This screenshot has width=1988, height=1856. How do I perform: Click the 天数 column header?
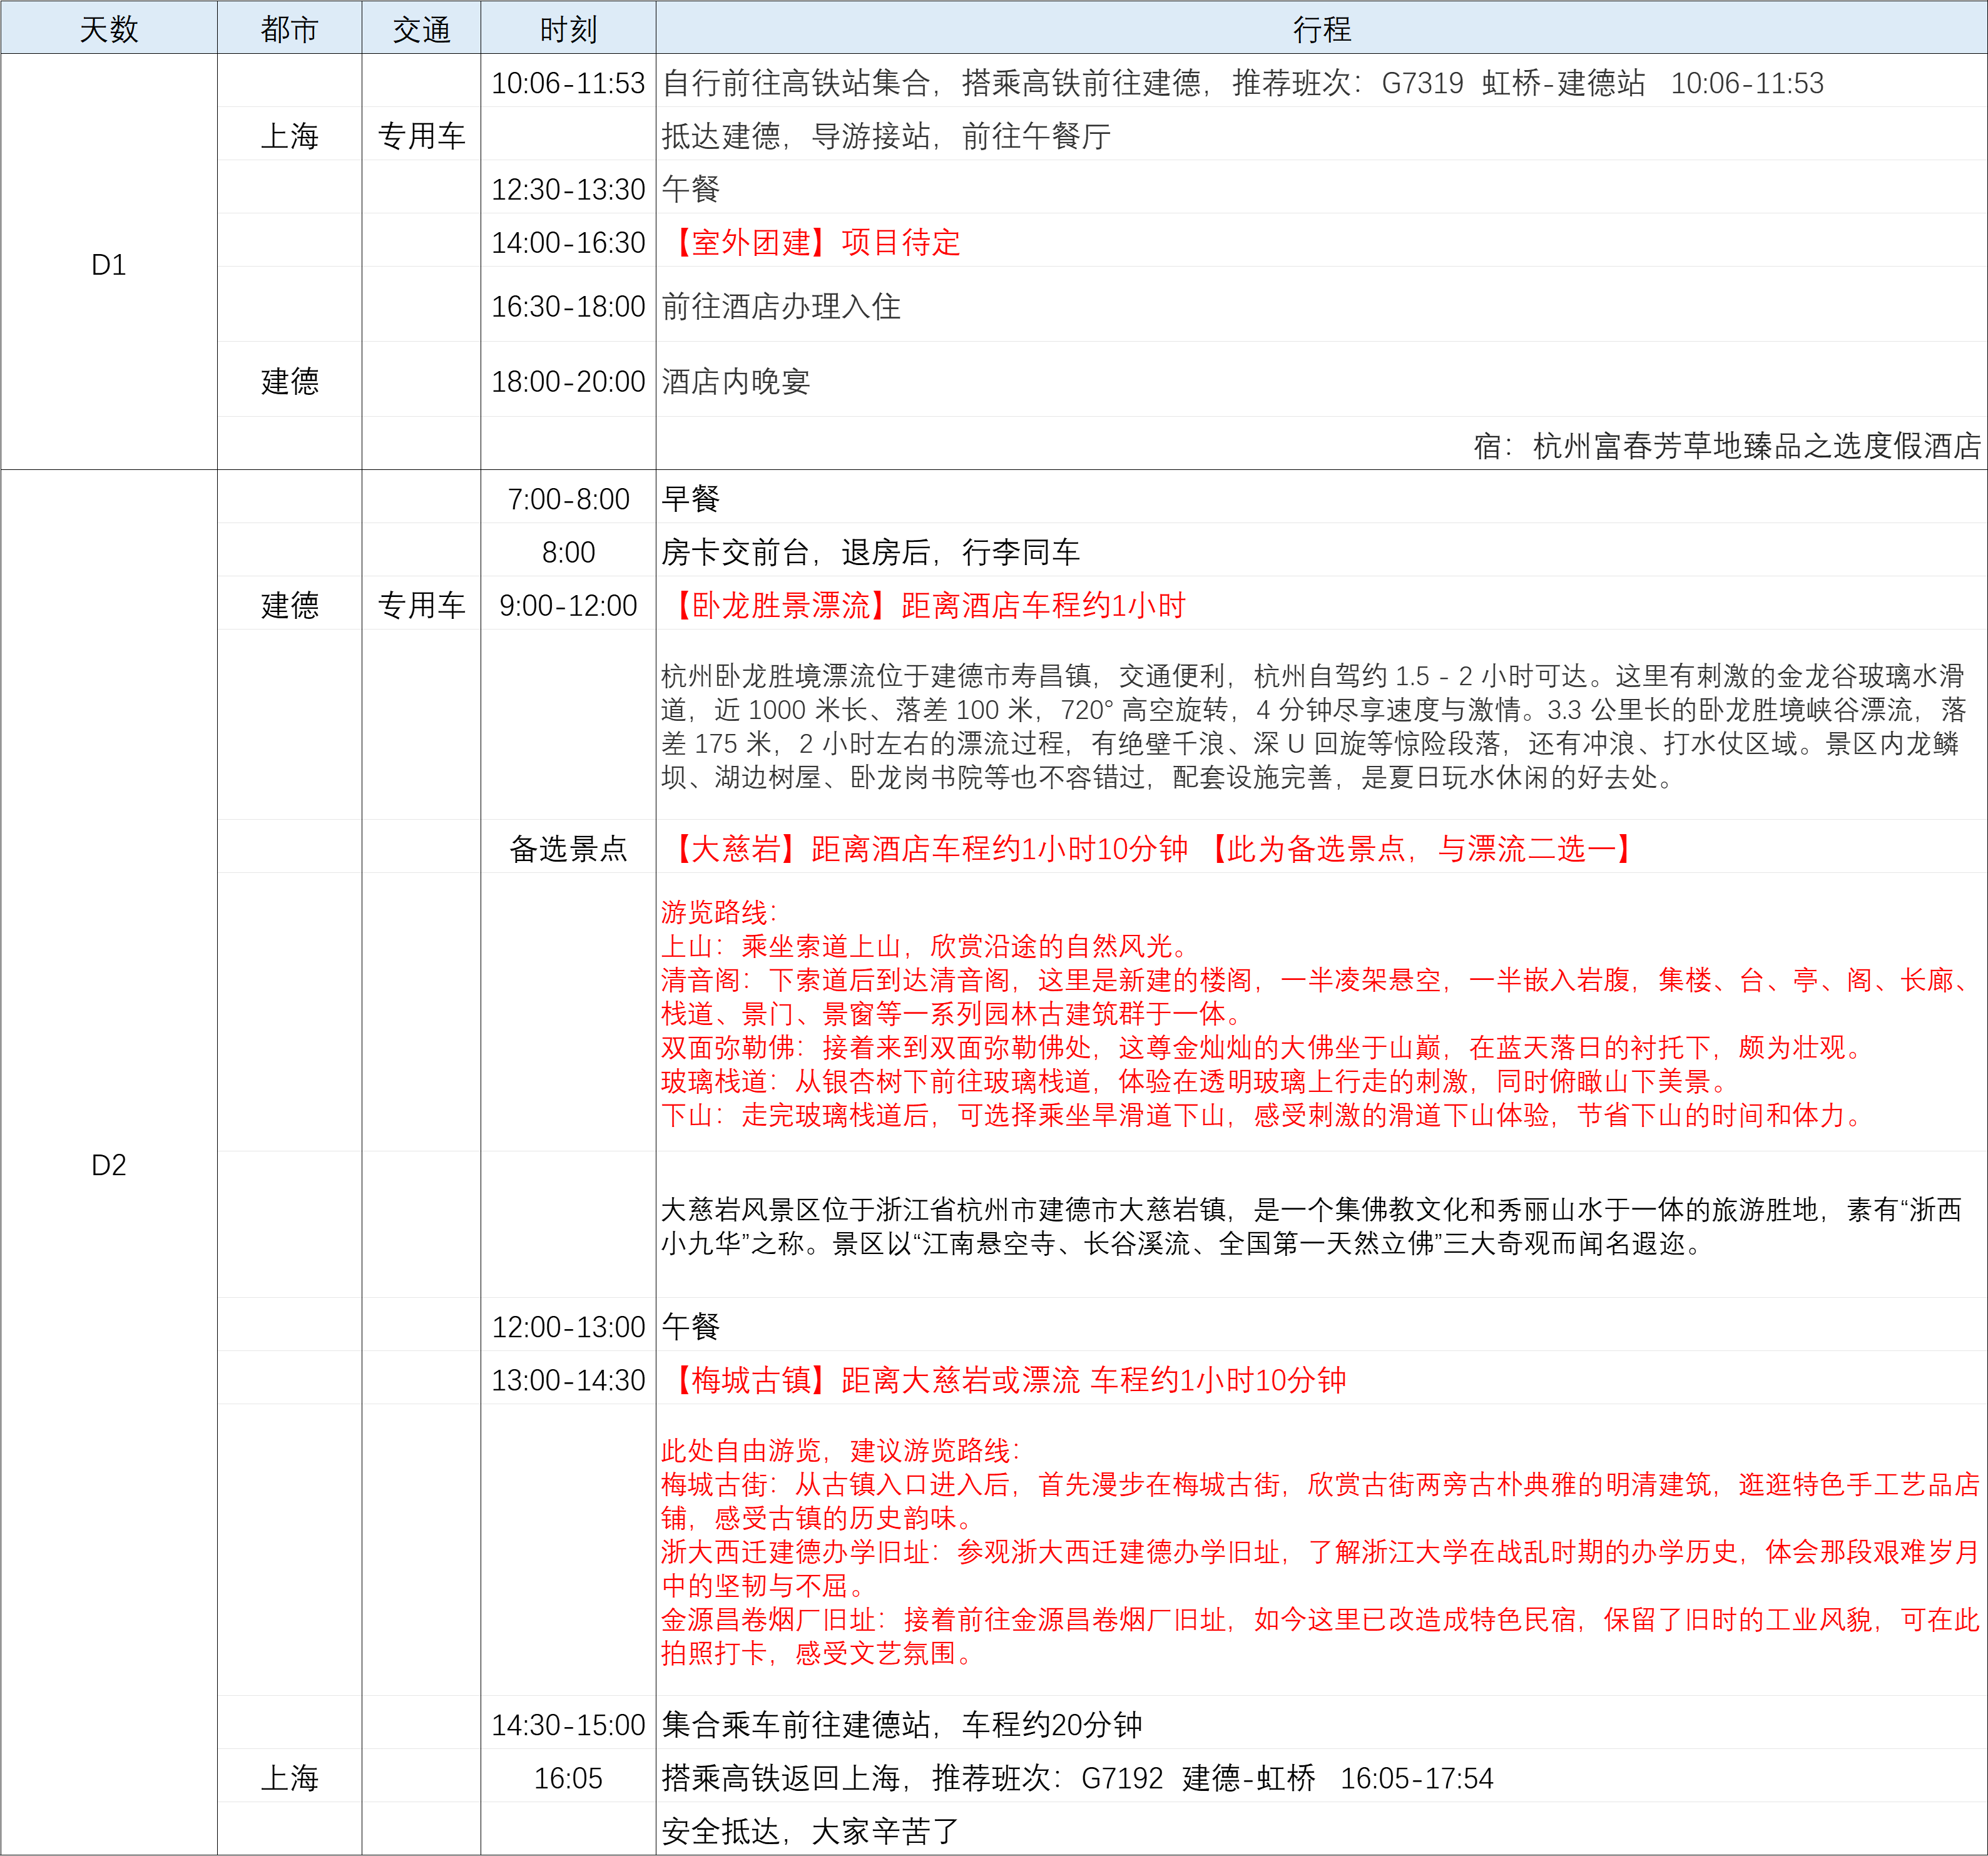pyautogui.click(x=108, y=29)
